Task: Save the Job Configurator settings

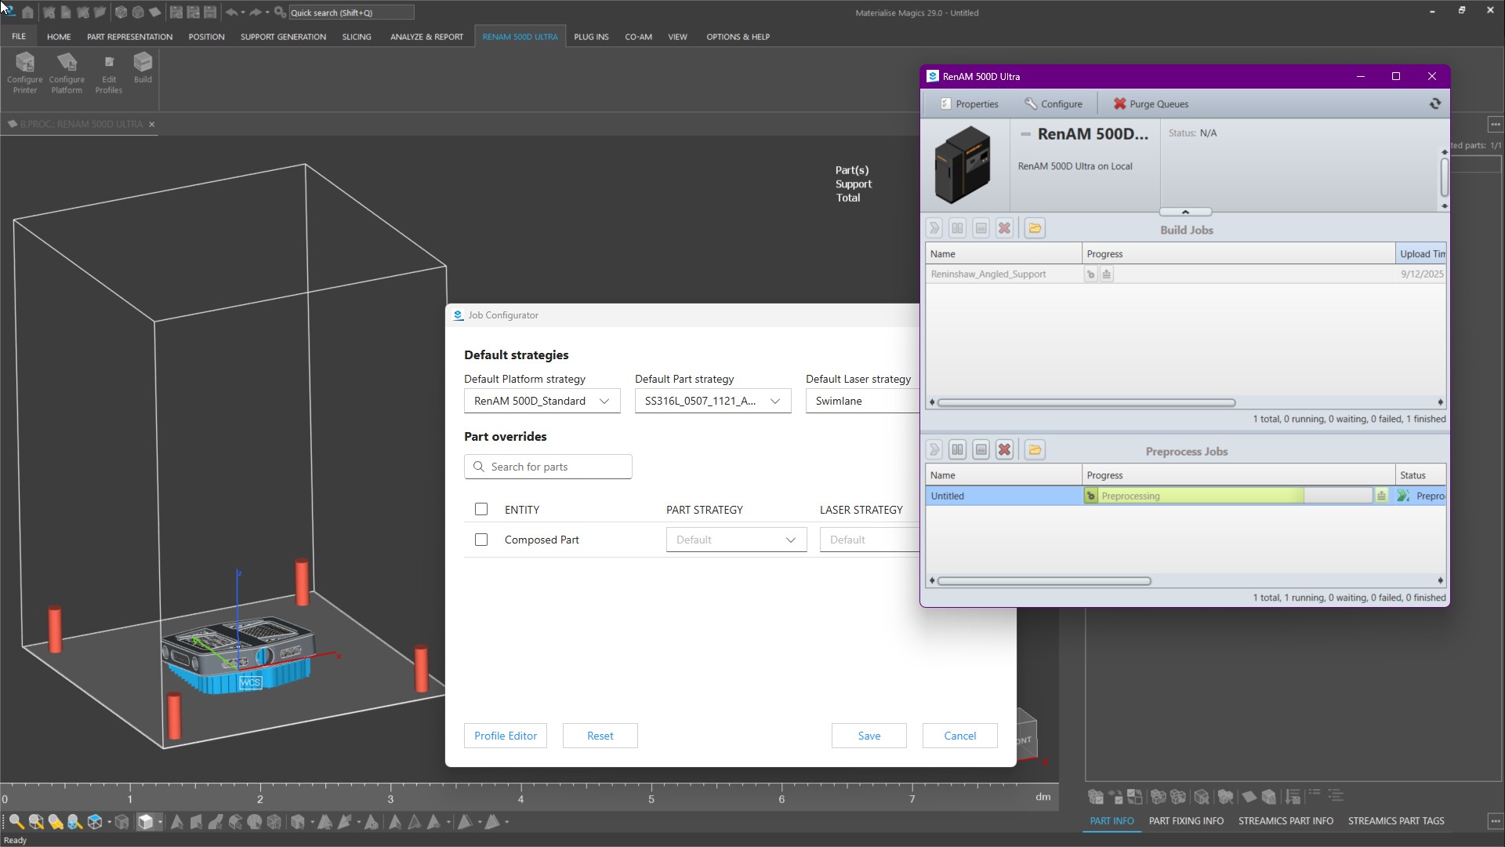Action: click(x=869, y=736)
